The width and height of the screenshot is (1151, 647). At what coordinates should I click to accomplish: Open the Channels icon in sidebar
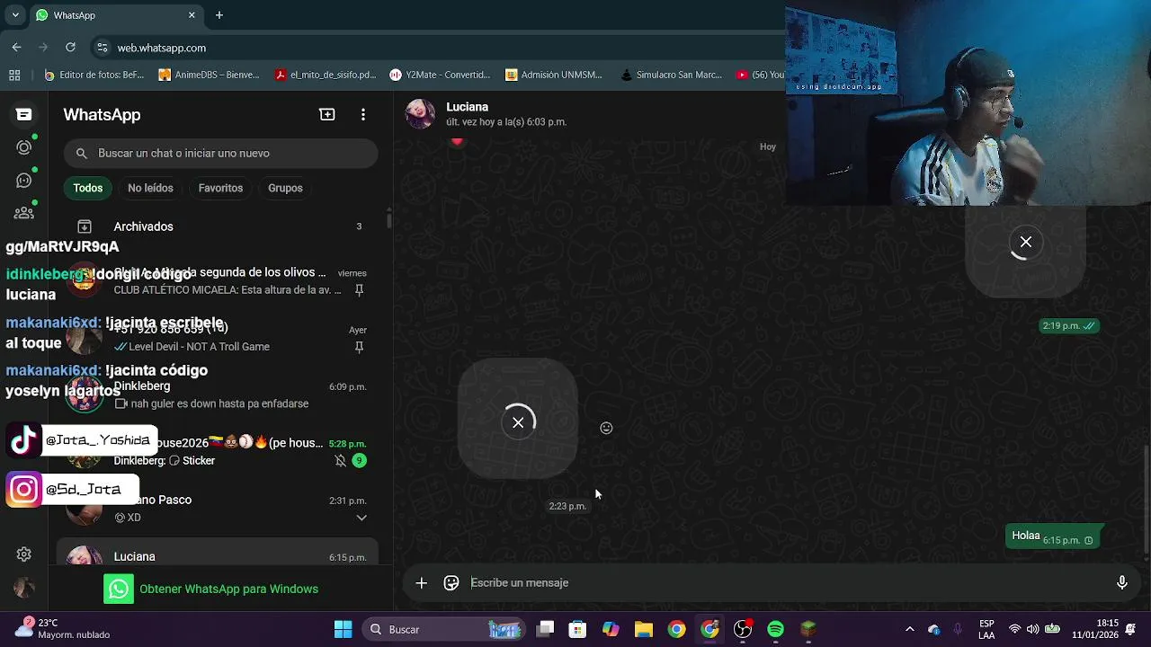click(x=24, y=181)
